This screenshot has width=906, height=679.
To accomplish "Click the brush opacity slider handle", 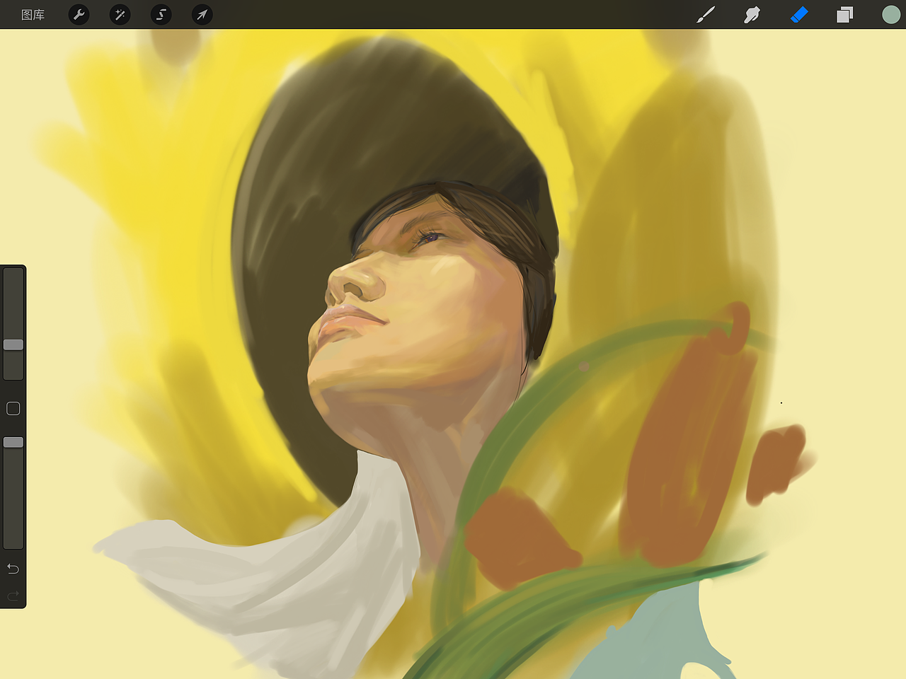I will [x=13, y=442].
